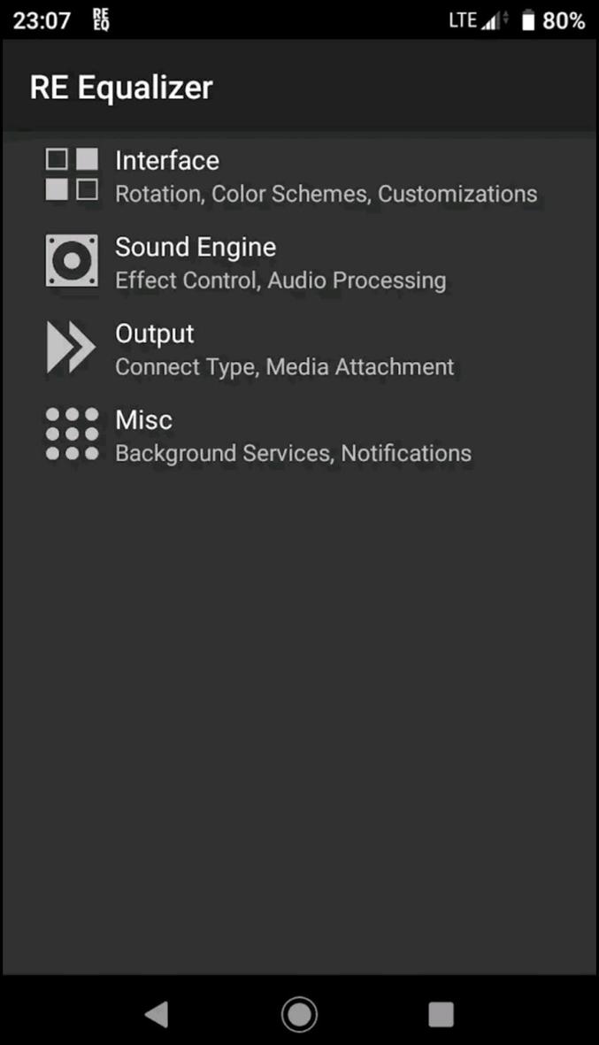599x1045 pixels.
Task: Open the recent apps square button
Action: point(441,1013)
